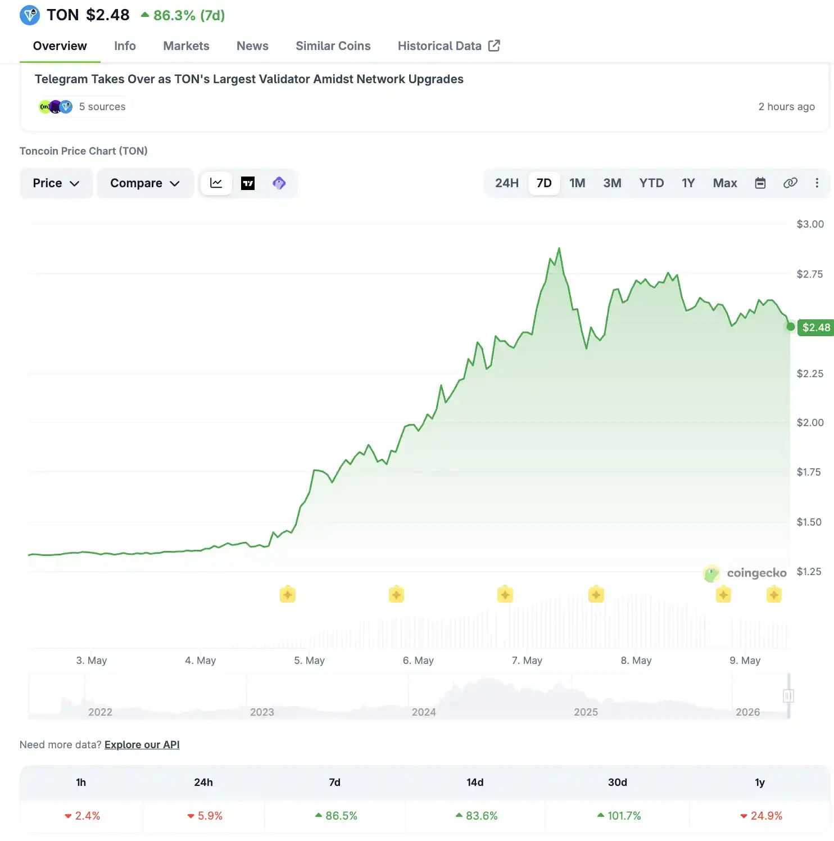834x841 pixels.
Task: Open the calendar date range picker
Action: click(760, 183)
